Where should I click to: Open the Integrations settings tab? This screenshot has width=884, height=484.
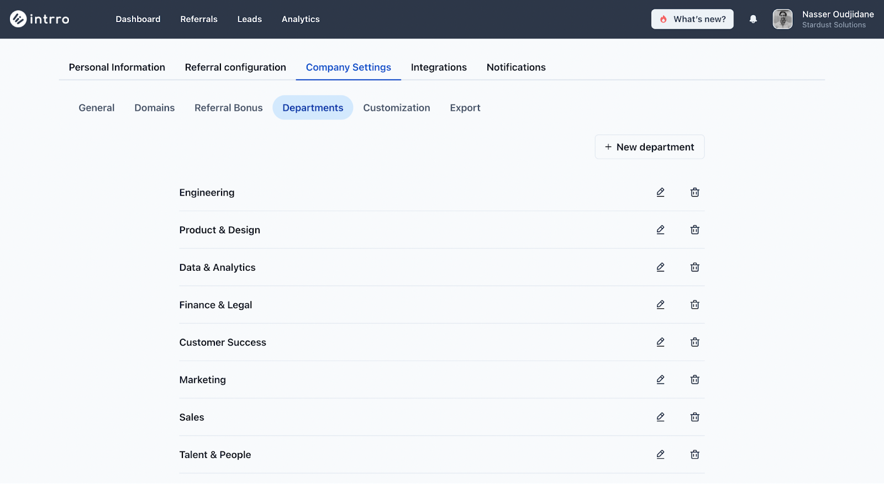coord(439,67)
